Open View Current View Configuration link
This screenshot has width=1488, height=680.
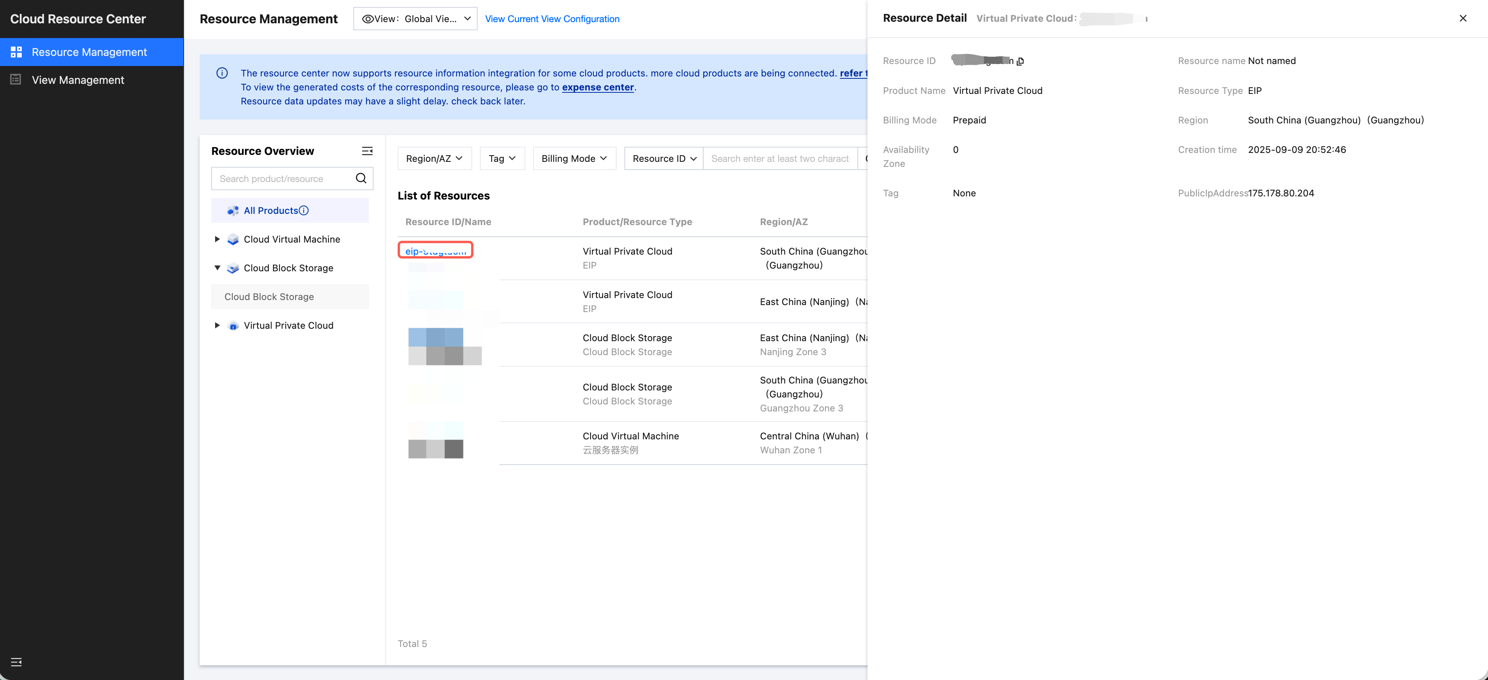pyautogui.click(x=552, y=19)
